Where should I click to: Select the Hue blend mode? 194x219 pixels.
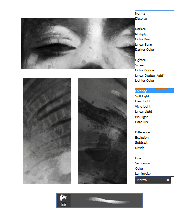tap(154, 158)
